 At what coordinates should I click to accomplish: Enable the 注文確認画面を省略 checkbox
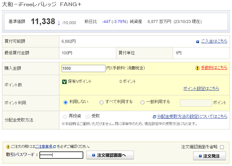(222, 147)
